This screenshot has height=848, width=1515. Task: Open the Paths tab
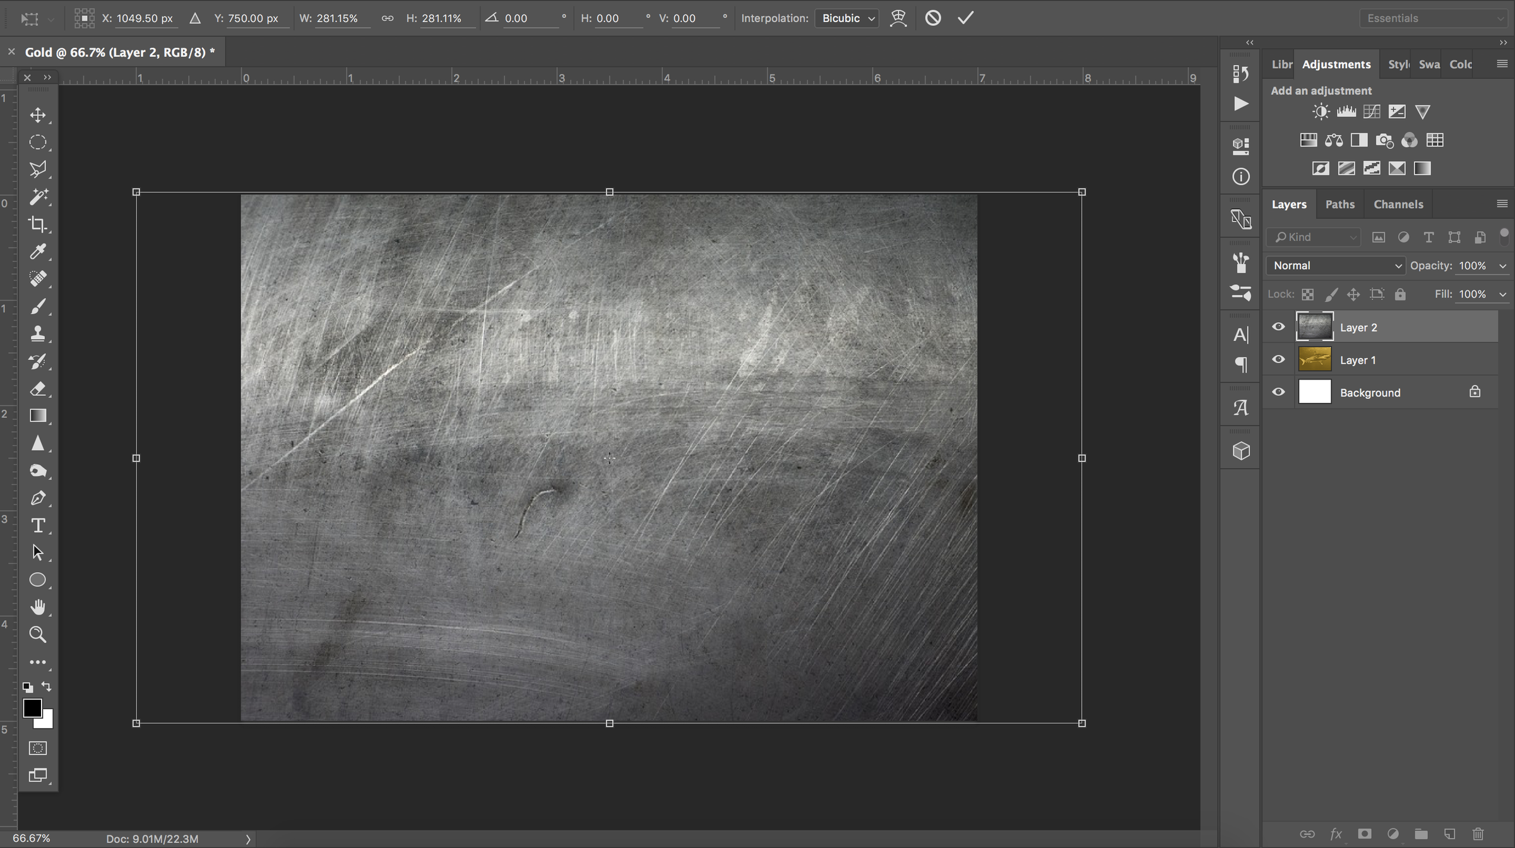(x=1340, y=204)
